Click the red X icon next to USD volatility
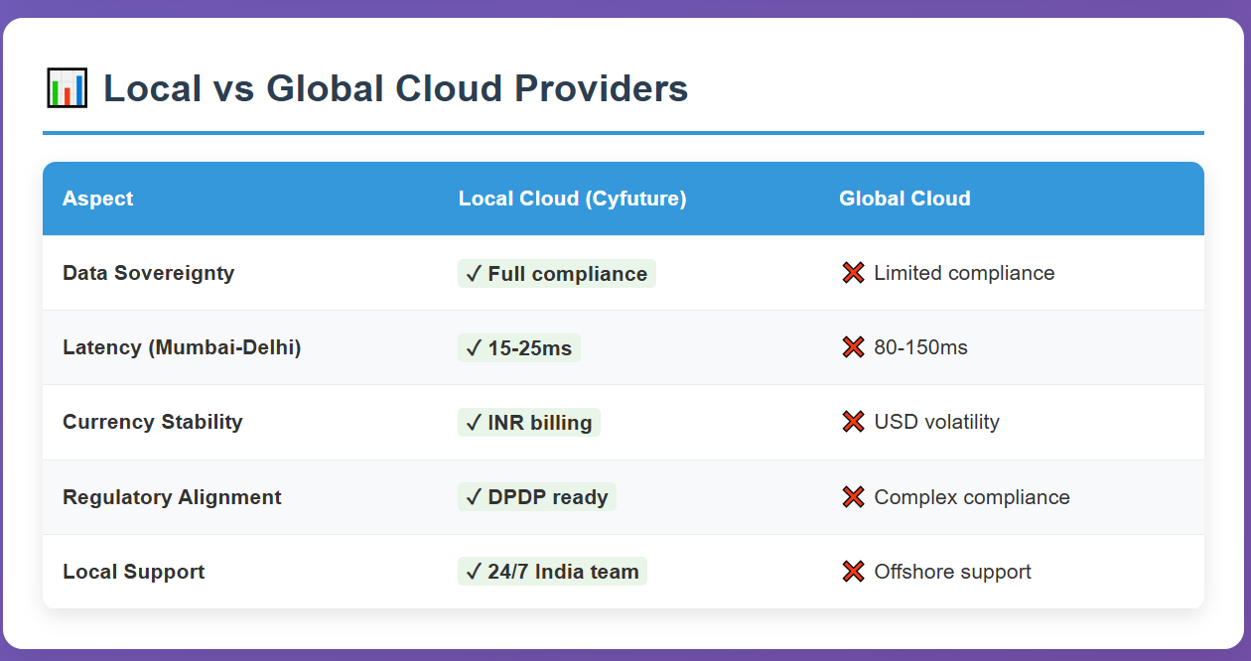1251x661 pixels. 853,422
